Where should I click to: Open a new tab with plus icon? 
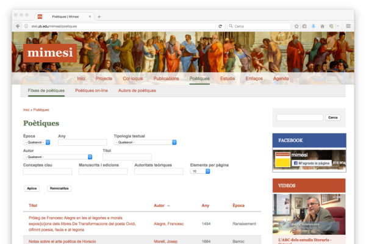[x=99, y=16]
